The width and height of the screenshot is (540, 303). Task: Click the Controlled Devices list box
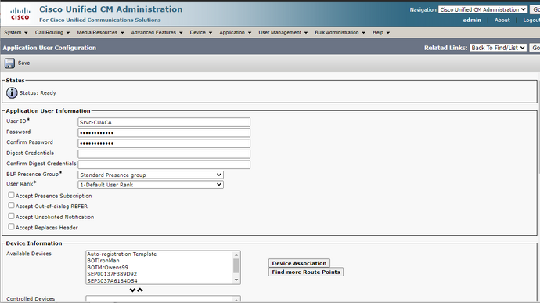[x=163, y=299]
